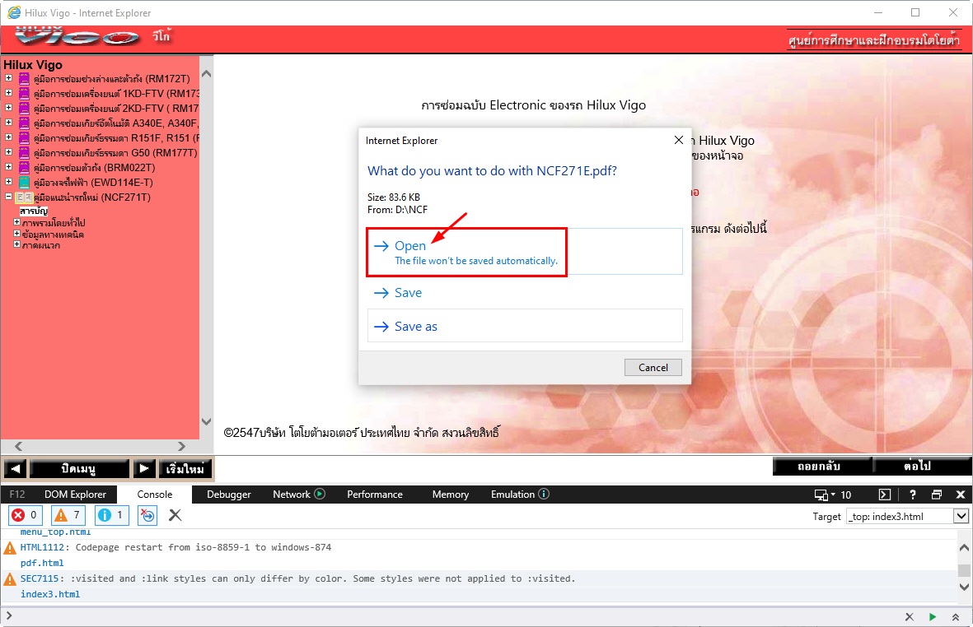Open คู่มือการซ่อมตัวถัง (BRM022T) entry
The width and height of the screenshot is (973, 627).
tap(94, 167)
